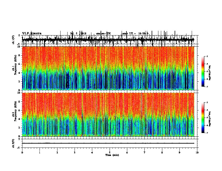This screenshot has width=222, height=171.
Task: Click time axis tick label "10"
Action: click(x=197, y=153)
